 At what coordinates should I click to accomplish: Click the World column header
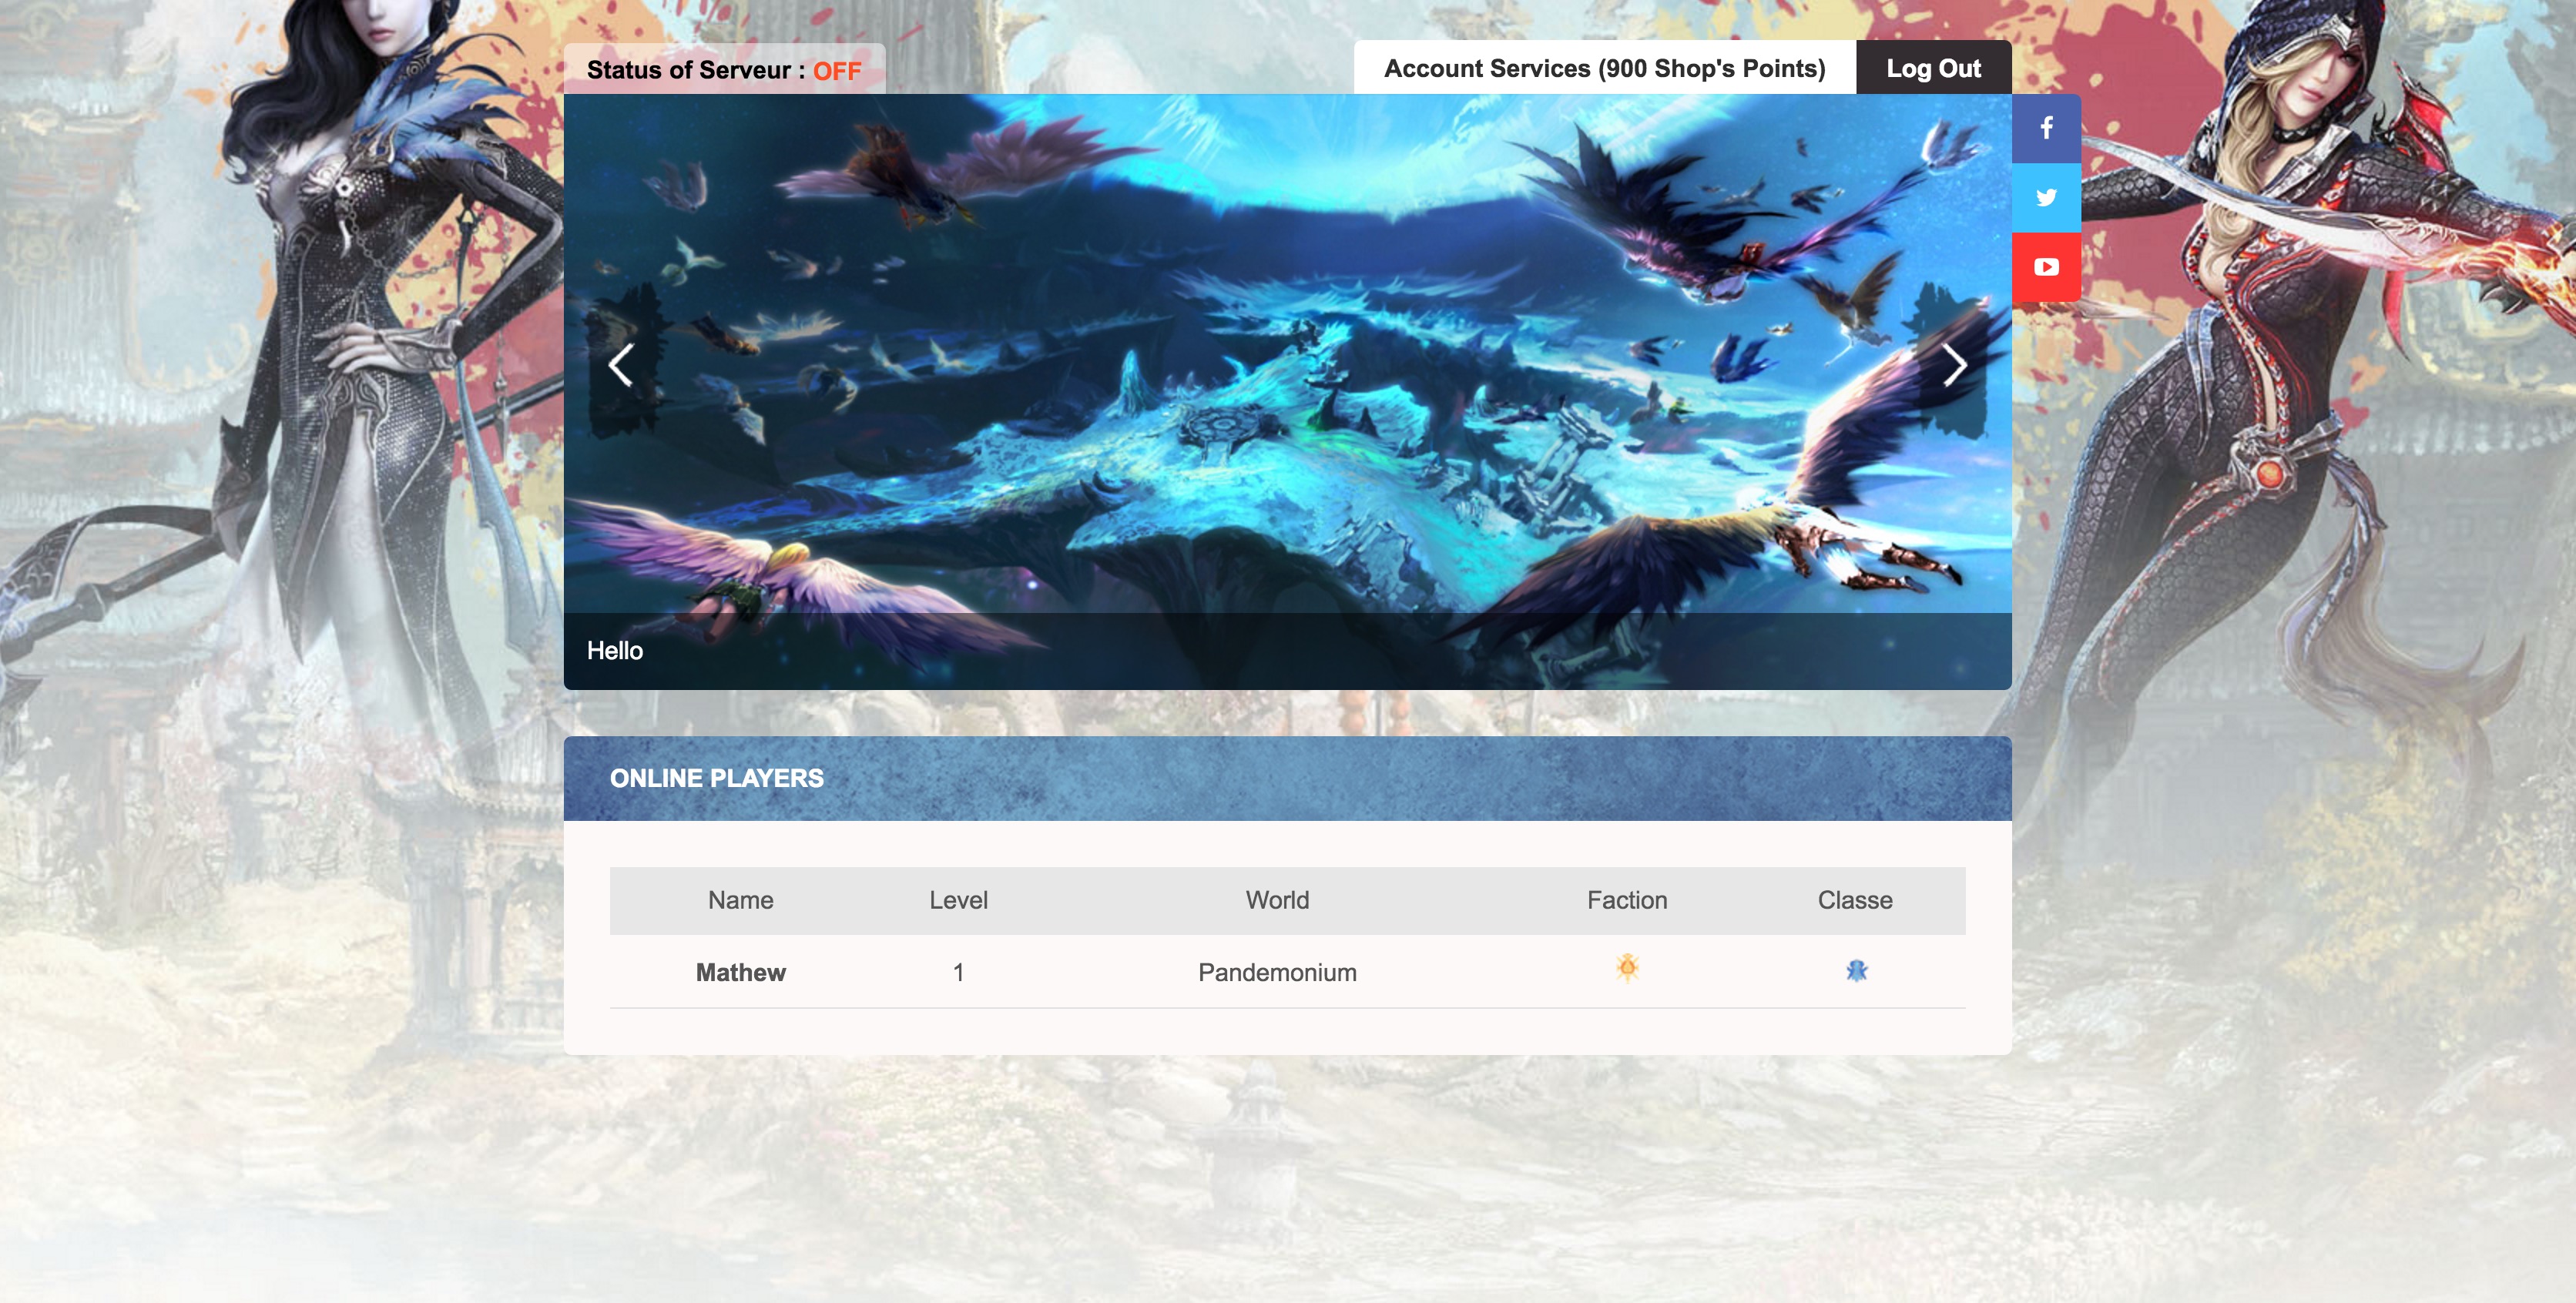click(x=1277, y=900)
